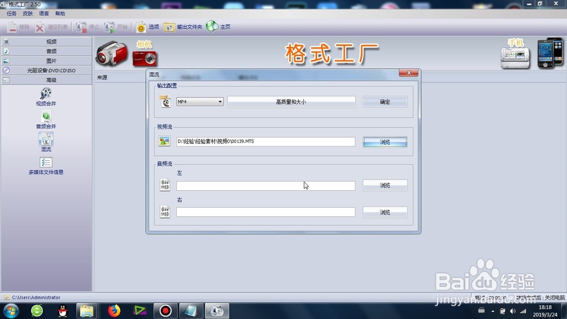
Task: Show hidden tray icons arrow
Action: pos(493,311)
